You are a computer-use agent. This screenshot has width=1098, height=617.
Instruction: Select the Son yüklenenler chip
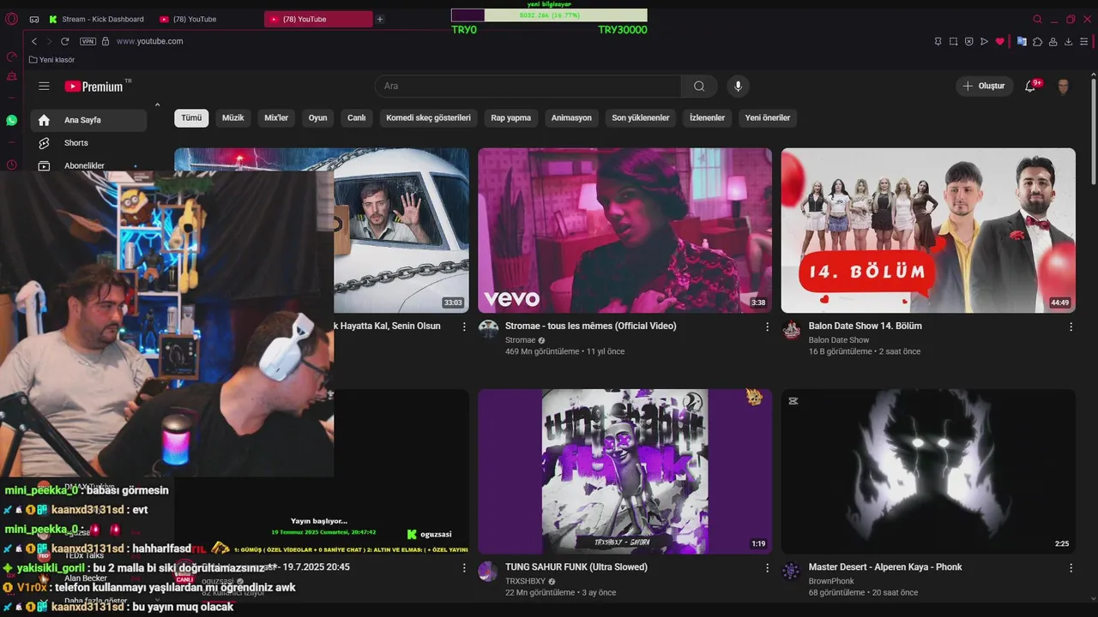(x=641, y=117)
